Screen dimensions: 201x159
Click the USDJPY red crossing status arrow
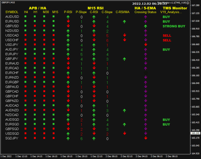click(145, 45)
